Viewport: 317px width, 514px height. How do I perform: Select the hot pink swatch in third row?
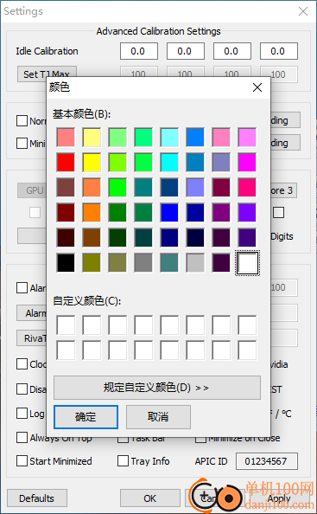pyautogui.click(x=247, y=188)
